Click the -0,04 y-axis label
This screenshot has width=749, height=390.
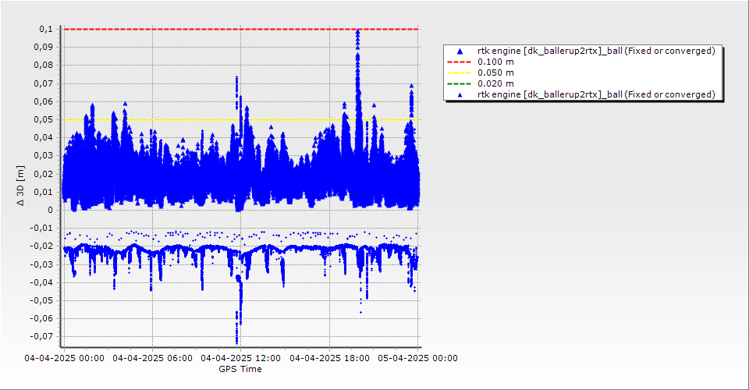(x=42, y=282)
